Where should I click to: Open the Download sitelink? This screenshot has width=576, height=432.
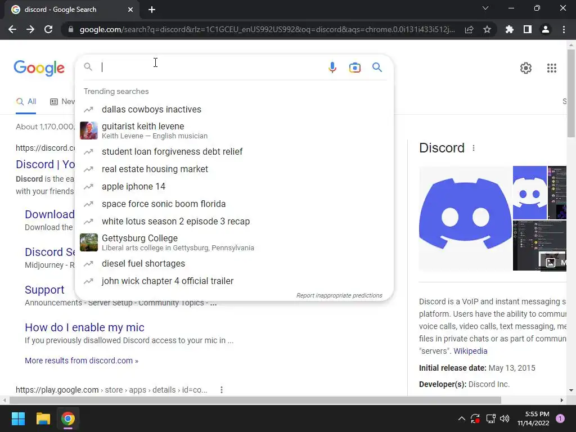click(x=49, y=214)
